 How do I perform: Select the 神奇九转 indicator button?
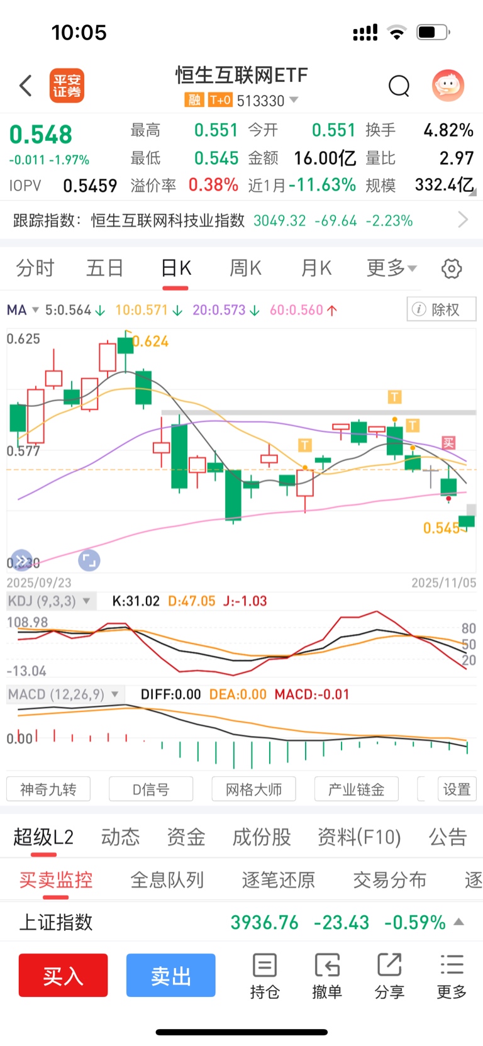[x=48, y=789]
